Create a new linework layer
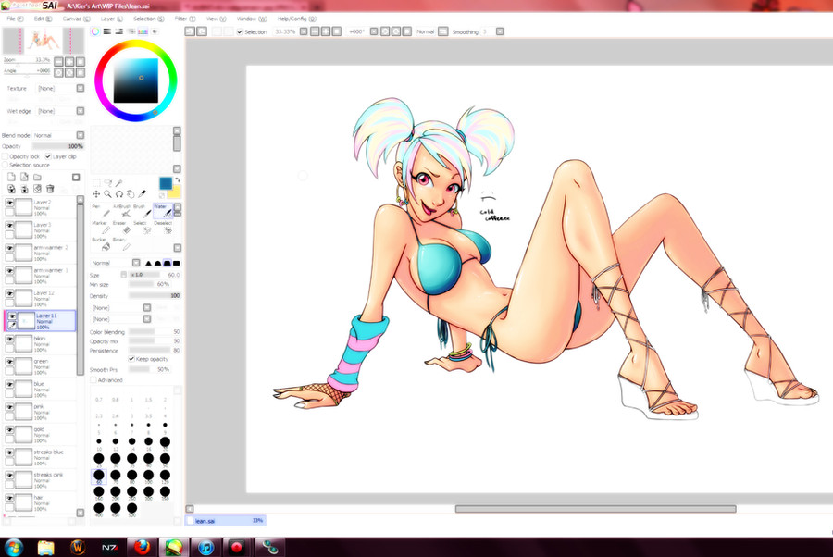The width and height of the screenshot is (833, 557). [x=24, y=177]
